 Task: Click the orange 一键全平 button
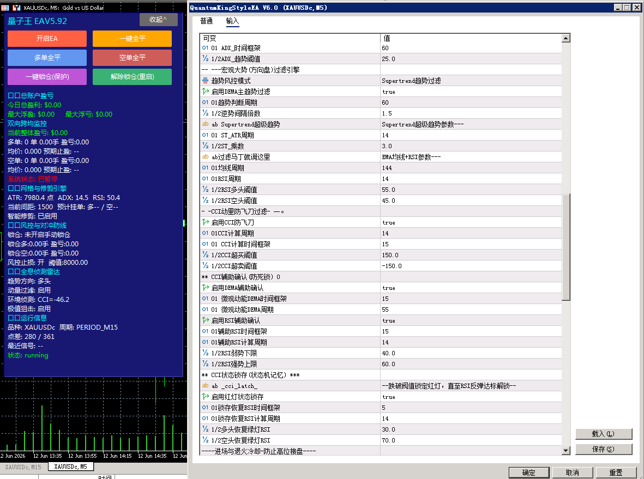(132, 39)
